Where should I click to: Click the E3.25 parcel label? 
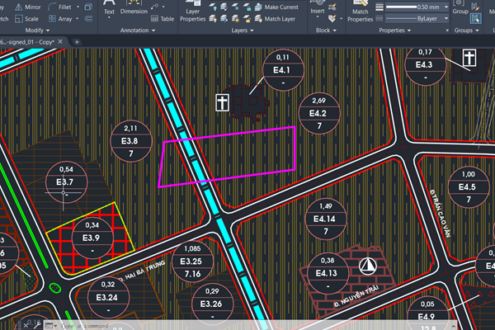(192, 262)
